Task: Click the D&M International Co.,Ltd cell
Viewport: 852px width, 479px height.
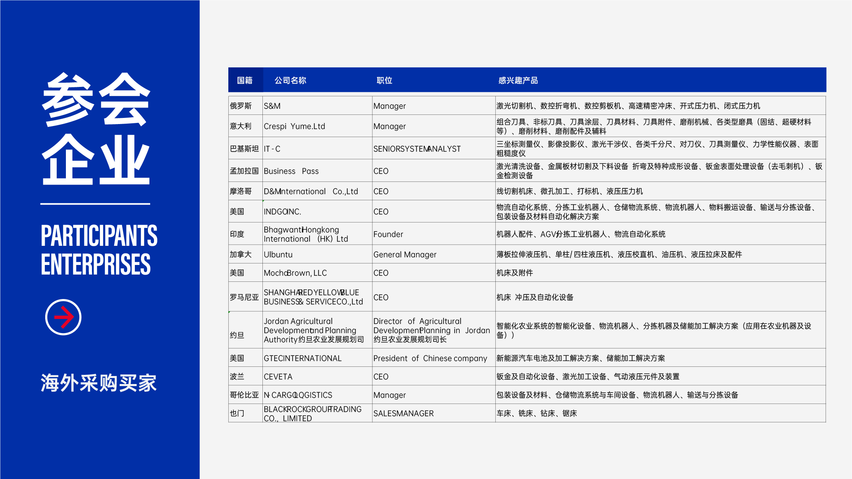Action: 318,191
